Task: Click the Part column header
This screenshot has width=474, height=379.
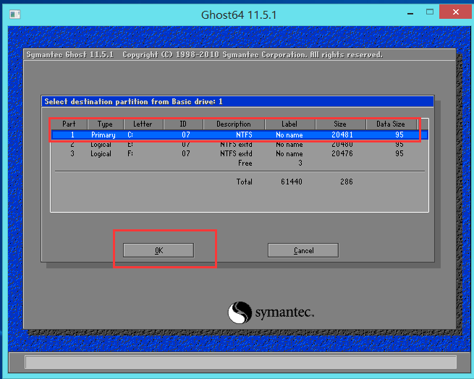Action: pyautogui.click(x=69, y=124)
